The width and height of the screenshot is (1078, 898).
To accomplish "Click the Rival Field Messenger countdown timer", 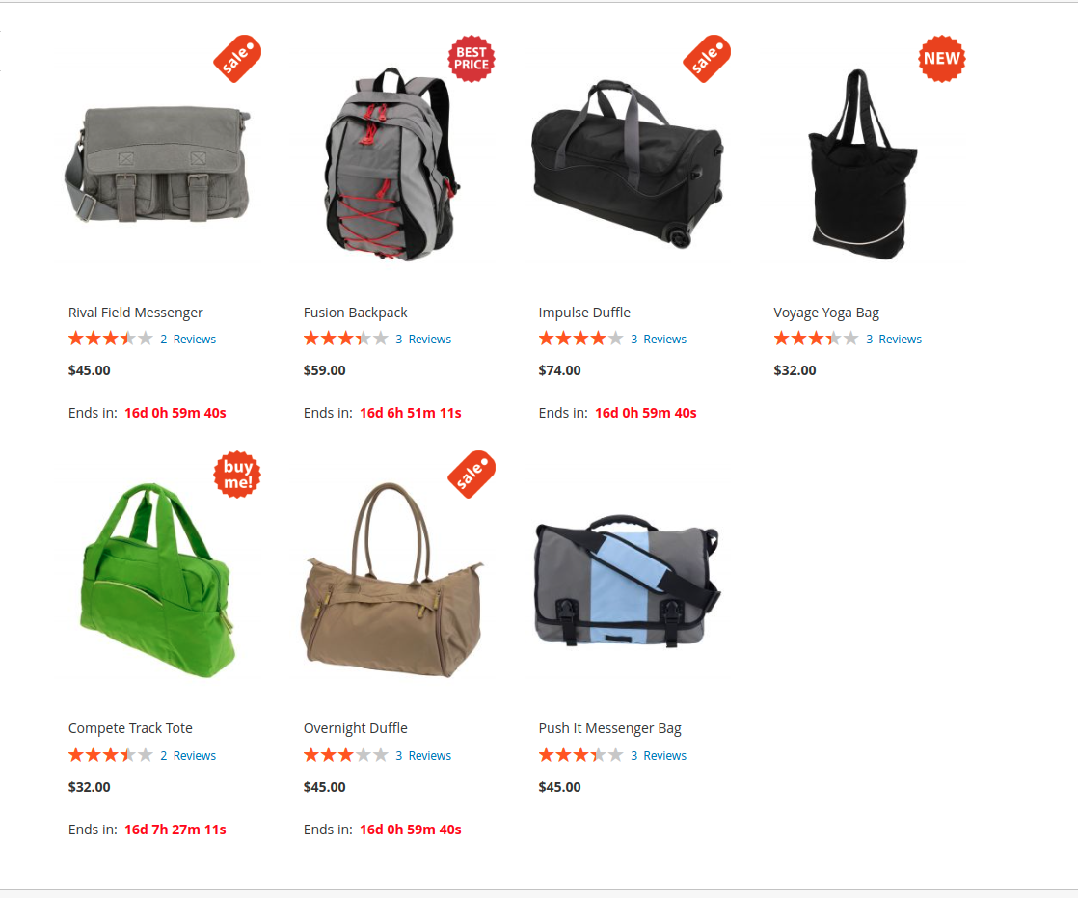I will coord(175,413).
